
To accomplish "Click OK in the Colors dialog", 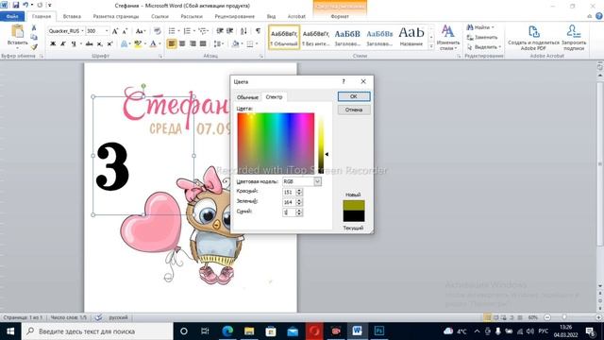I will point(354,96).
